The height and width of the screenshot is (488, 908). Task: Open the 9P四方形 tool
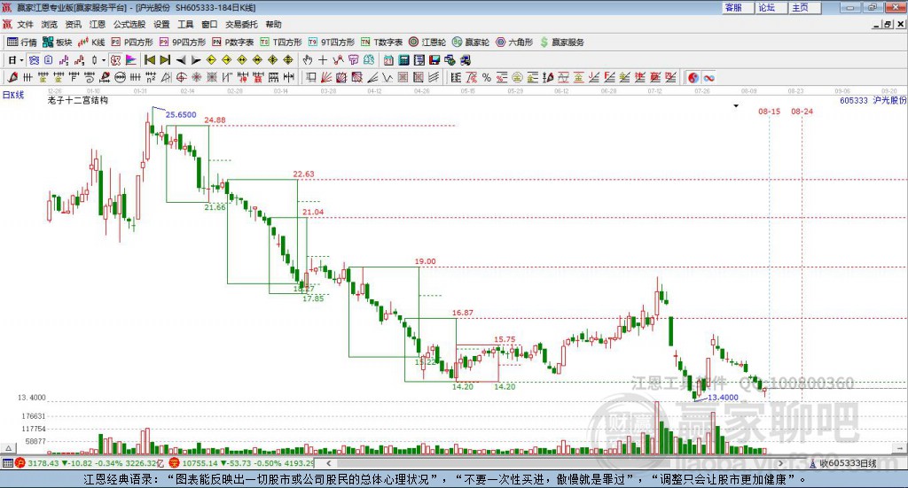[183, 43]
